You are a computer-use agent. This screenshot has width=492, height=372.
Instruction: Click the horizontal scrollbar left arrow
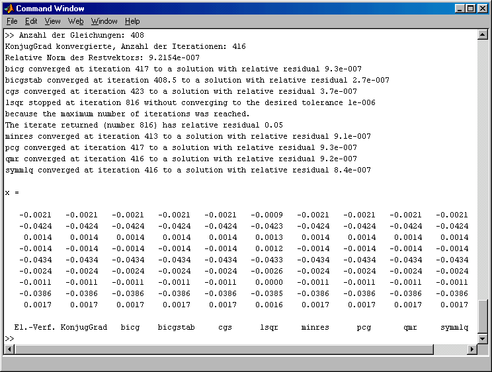tap(9, 348)
